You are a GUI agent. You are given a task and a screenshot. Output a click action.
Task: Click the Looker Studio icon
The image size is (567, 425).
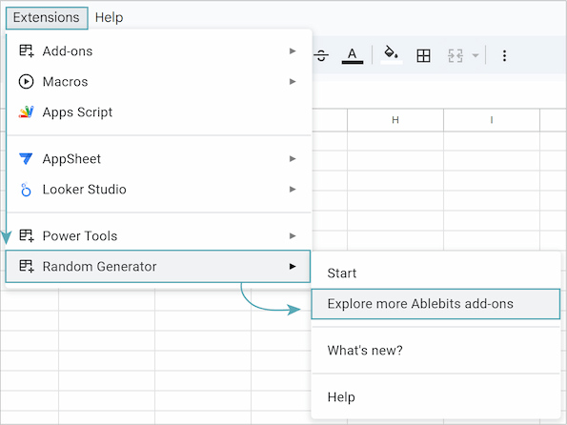[26, 190]
